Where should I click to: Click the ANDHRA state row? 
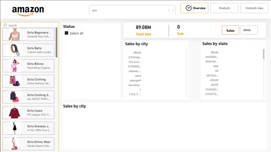(x=212, y=62)
